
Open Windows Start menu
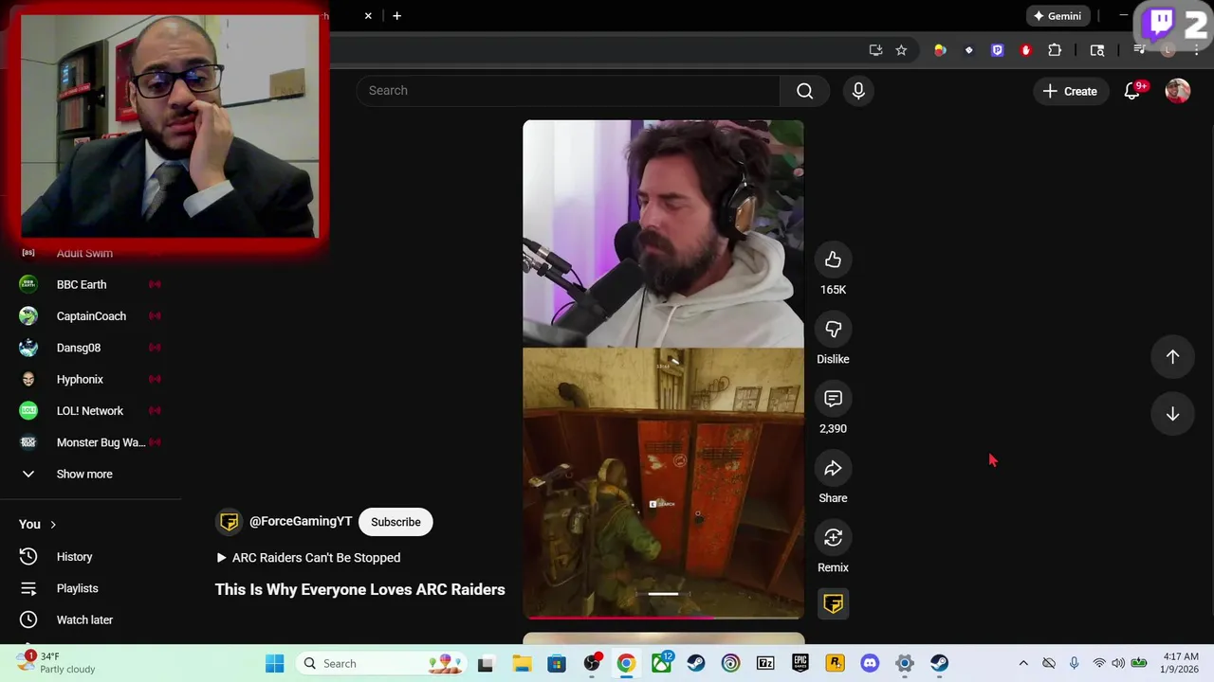pyautogui.click(x=274, y=663)
